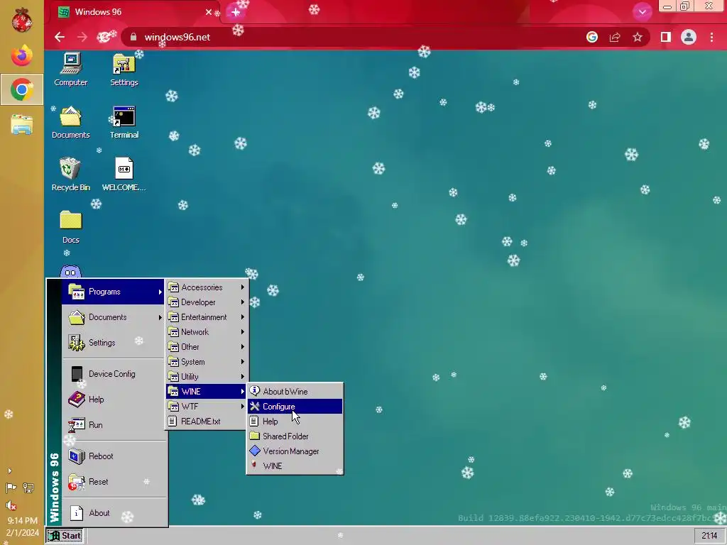Viewport: 727px width, 545px height.
Task: Open the Chrome profile avatar
Action: pyautogui.click(x=689, y=37)
